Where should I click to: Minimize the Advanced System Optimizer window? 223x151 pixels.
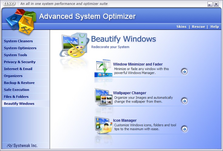(210, 4)
